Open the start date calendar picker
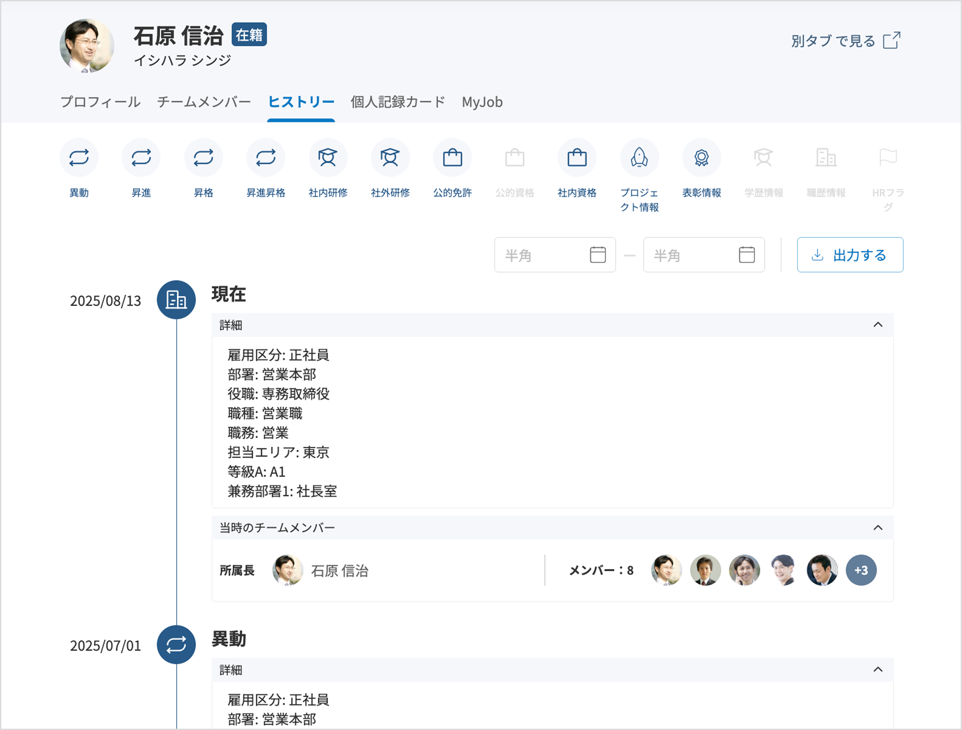 coord(597,255)
